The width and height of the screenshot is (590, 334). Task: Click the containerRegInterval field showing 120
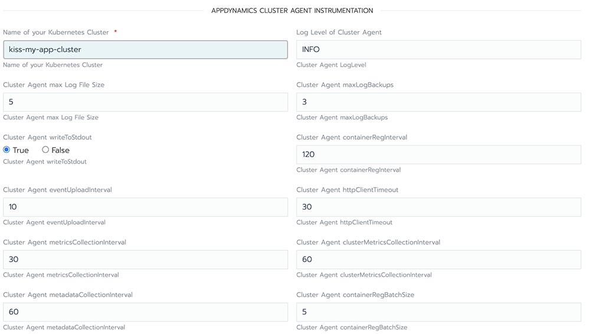[438, 155]
